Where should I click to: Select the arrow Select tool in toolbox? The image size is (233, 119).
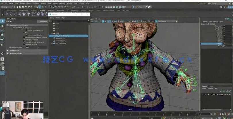(x=2, y=21)
